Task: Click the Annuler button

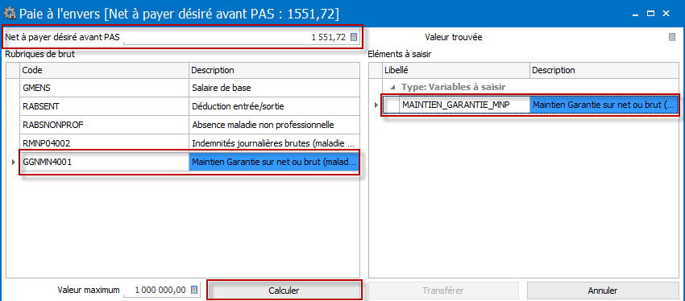Action: tap(603, 291)
